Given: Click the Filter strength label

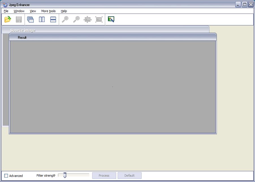Looking at the screenshot, I should click(46, 176).
